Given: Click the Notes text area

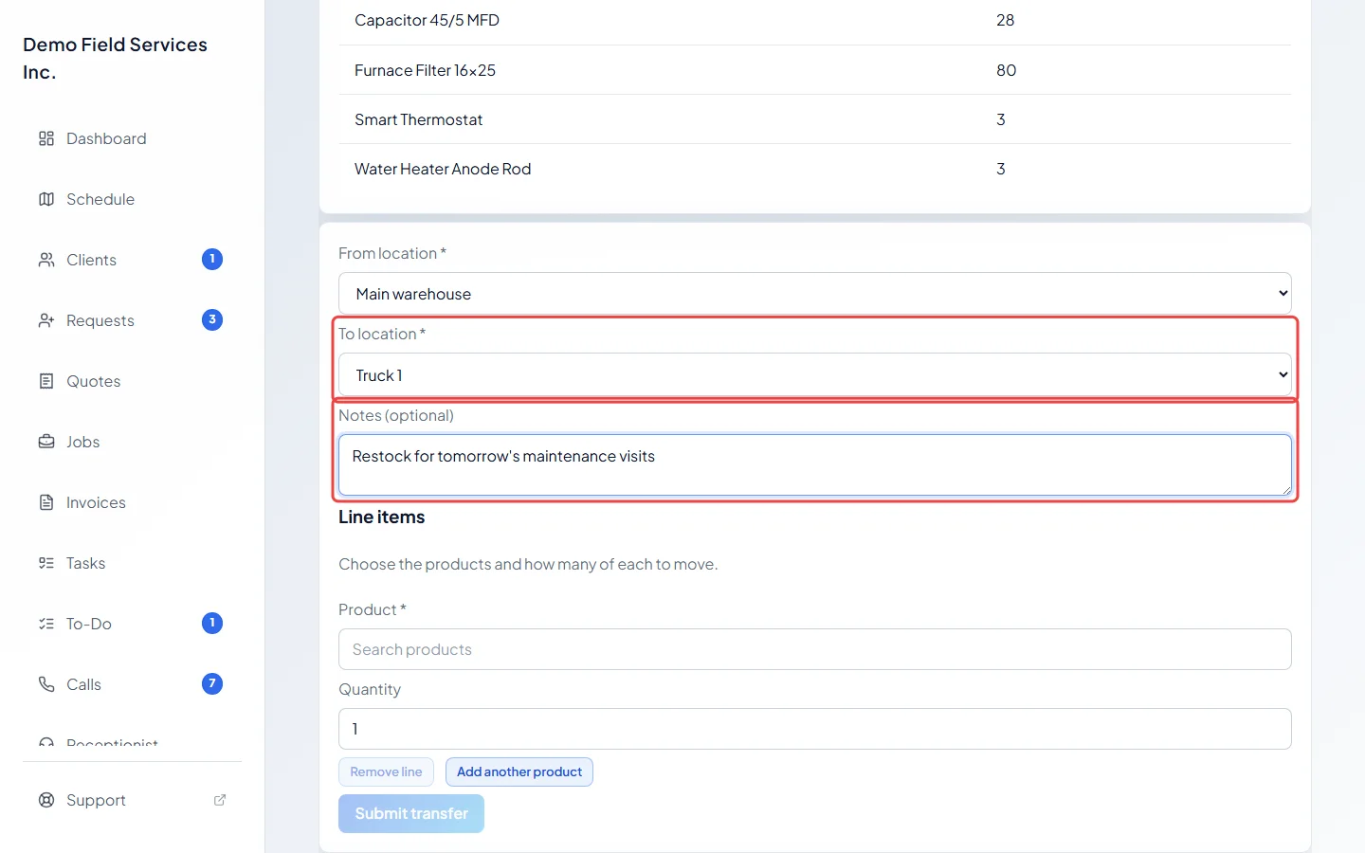Looking at the screenshot, I should pyautogui.click(x=815, y=464).
